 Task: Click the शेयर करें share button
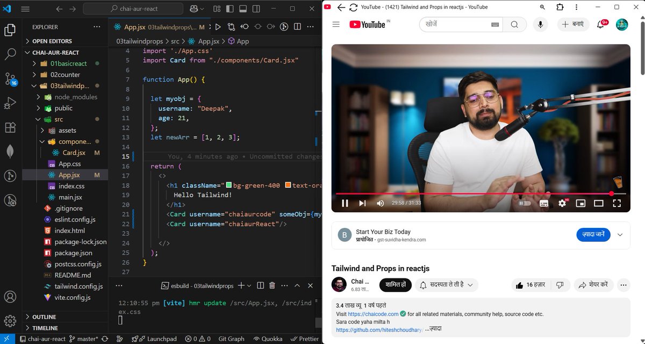pyautogui.click(x=593, y=285)
